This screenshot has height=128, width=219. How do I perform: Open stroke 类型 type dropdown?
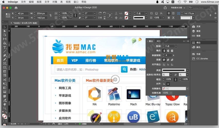(x=188, y=70)
